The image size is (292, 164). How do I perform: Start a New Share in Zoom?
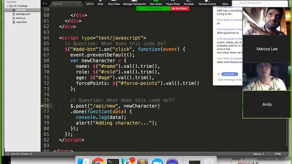tap(156, 3)
